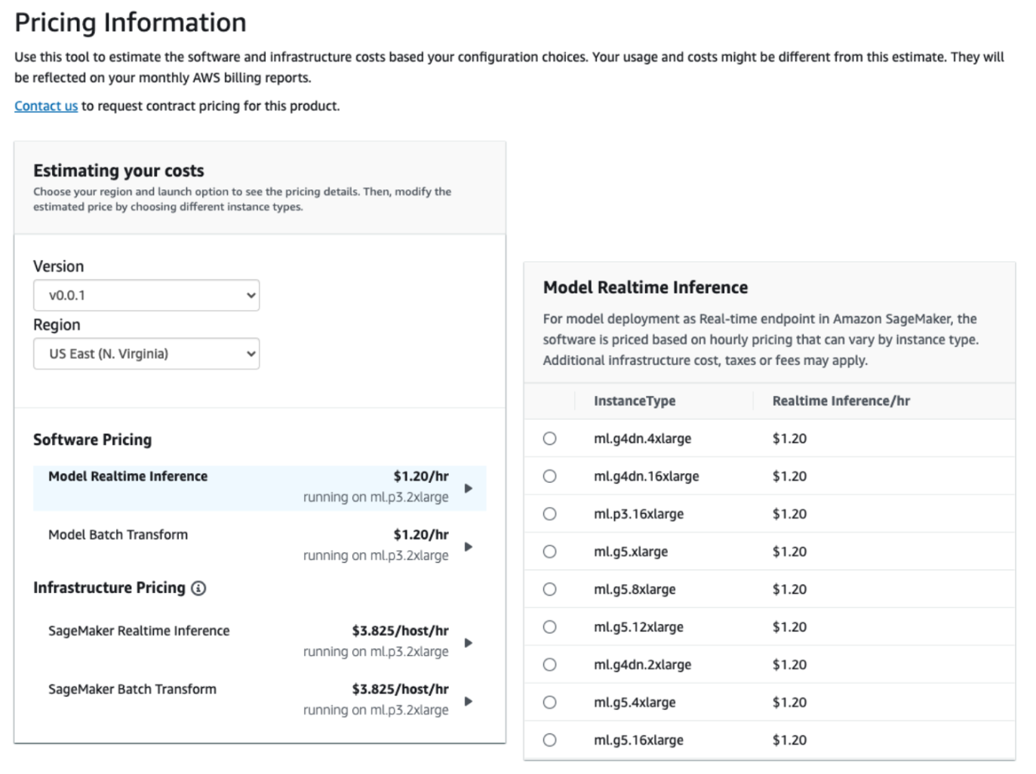Screen dimensions: 1036x774
Task: Select the ml.g5.4xlarge instance radio
Action: pyautogui.click(x=550, y=702)
